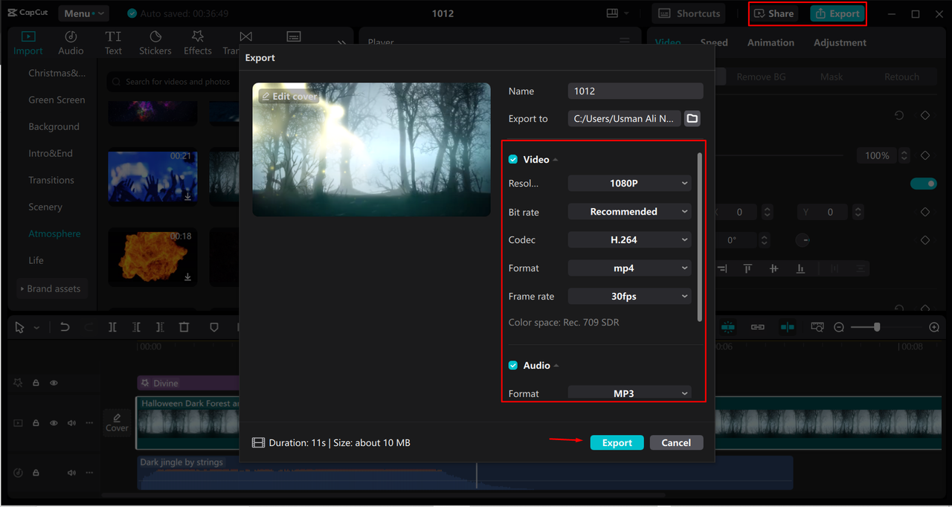
Task: Turn off the teal switch in the Video panel
Action: coord(924,184)
